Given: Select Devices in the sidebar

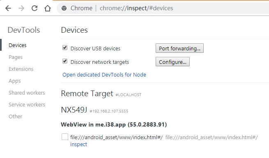Looking at the screenshot, I should click(x=18, y=45).
